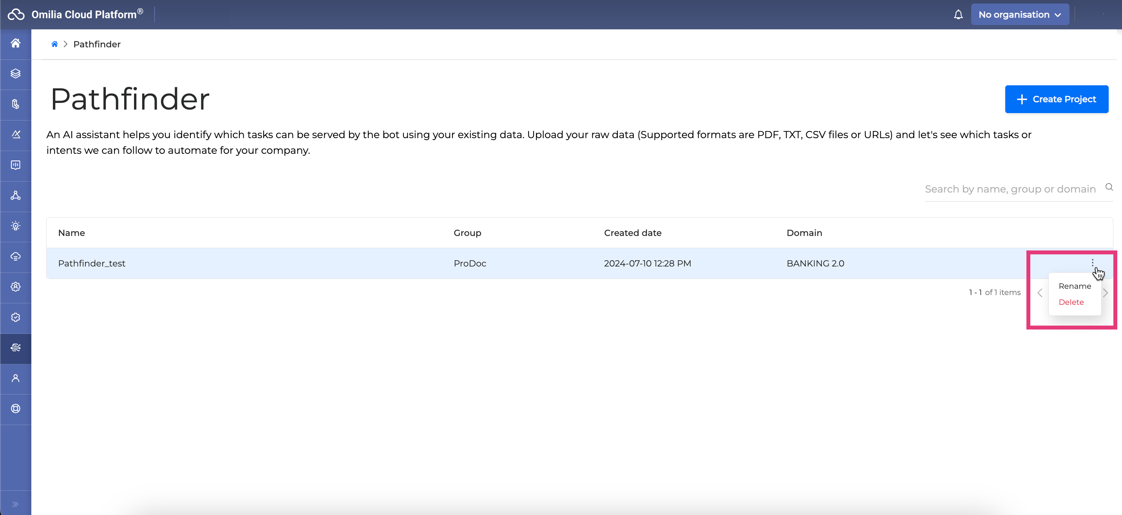Click the BANKING 2.0 domain cell
The image size is (1122, 515).
815,263
